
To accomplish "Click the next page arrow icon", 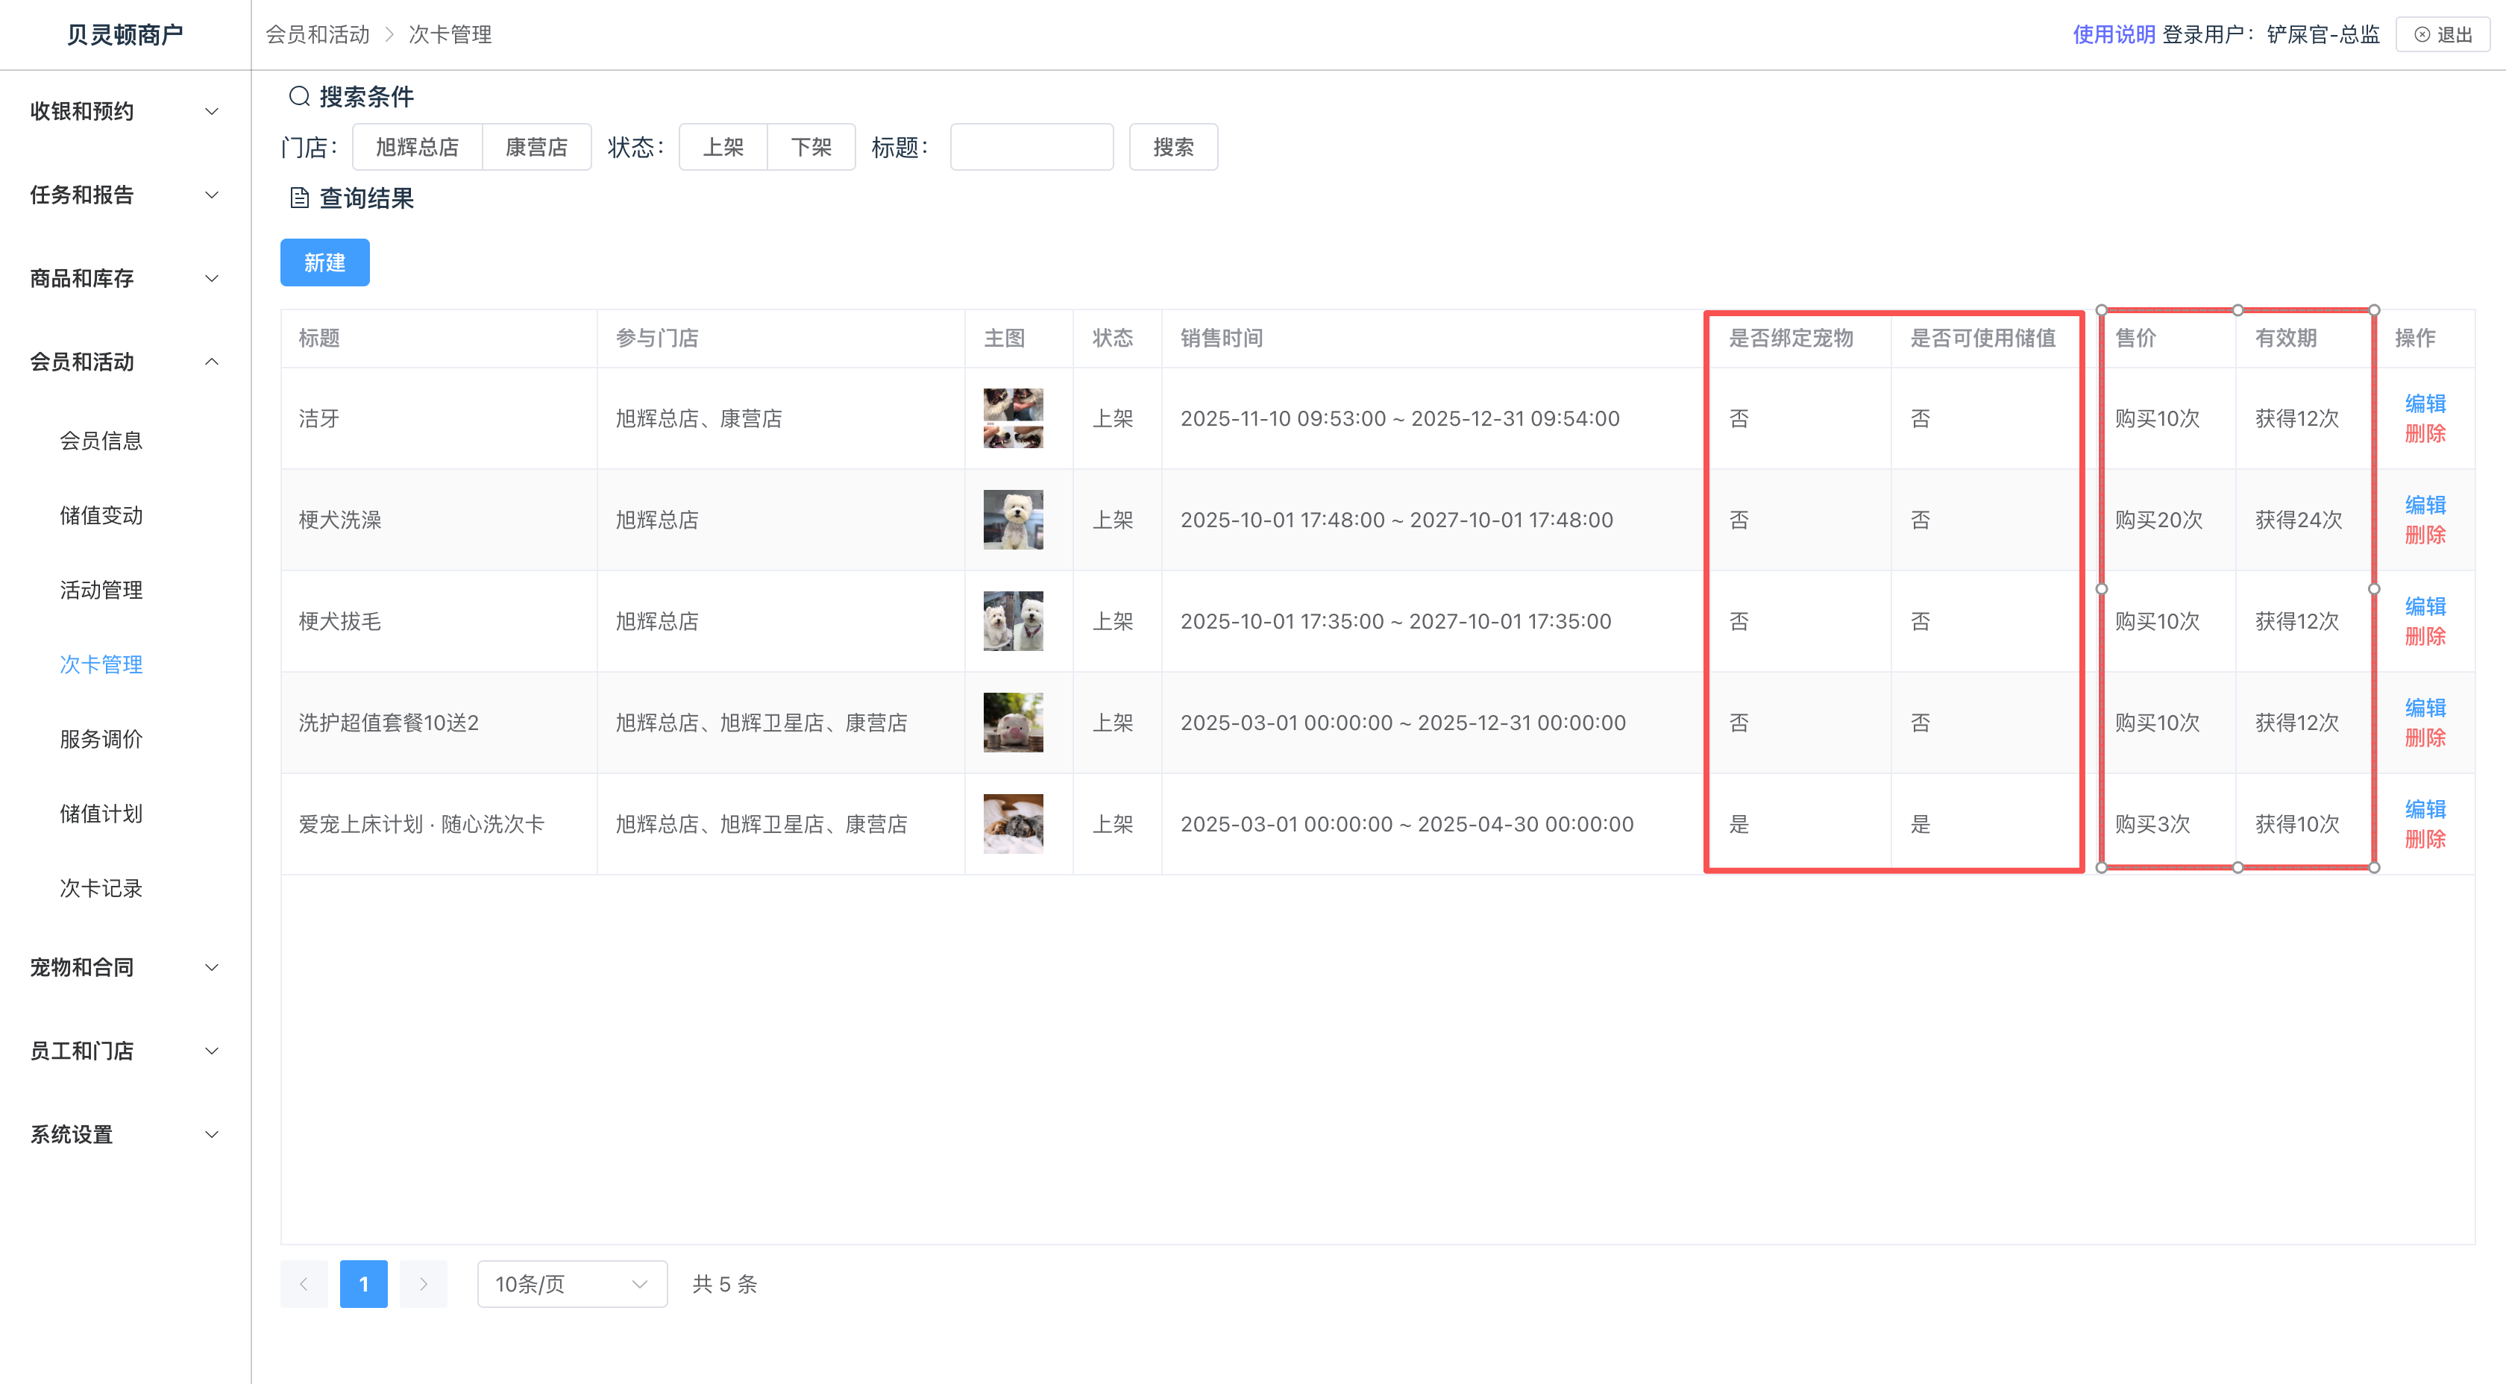I will (x=423, y=1284).
